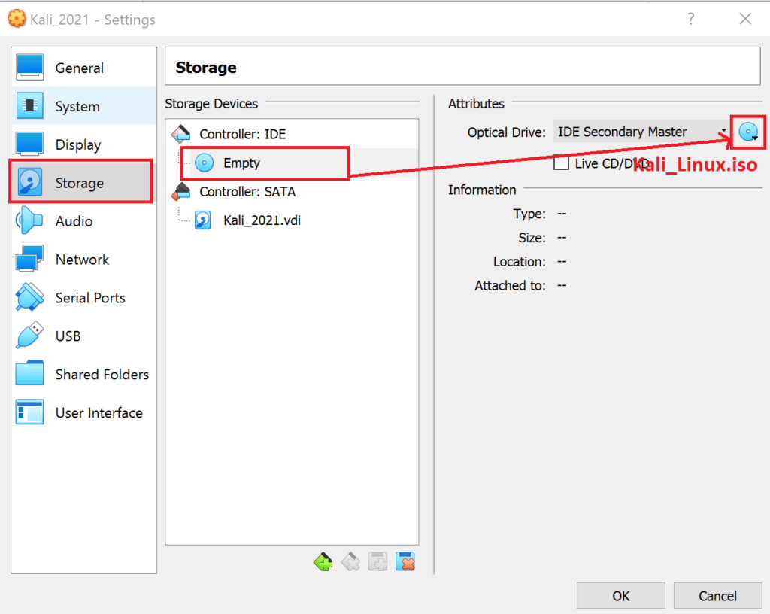770x614 pixels.
Task: Close the Kali_2021 Settings dialog
Action: coord(745,19)
